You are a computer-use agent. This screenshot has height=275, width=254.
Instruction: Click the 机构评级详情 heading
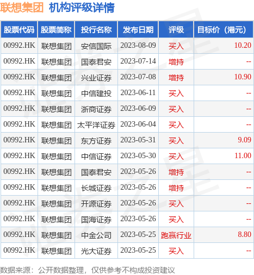[82, 8]
